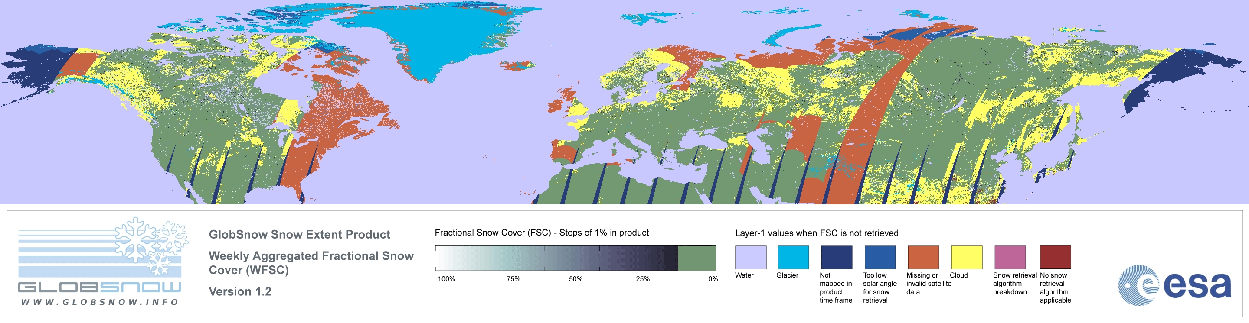Click the yellow Cloud legend swatch
Viewport: 1249px width, 323px height.
(x=967, y=257)
